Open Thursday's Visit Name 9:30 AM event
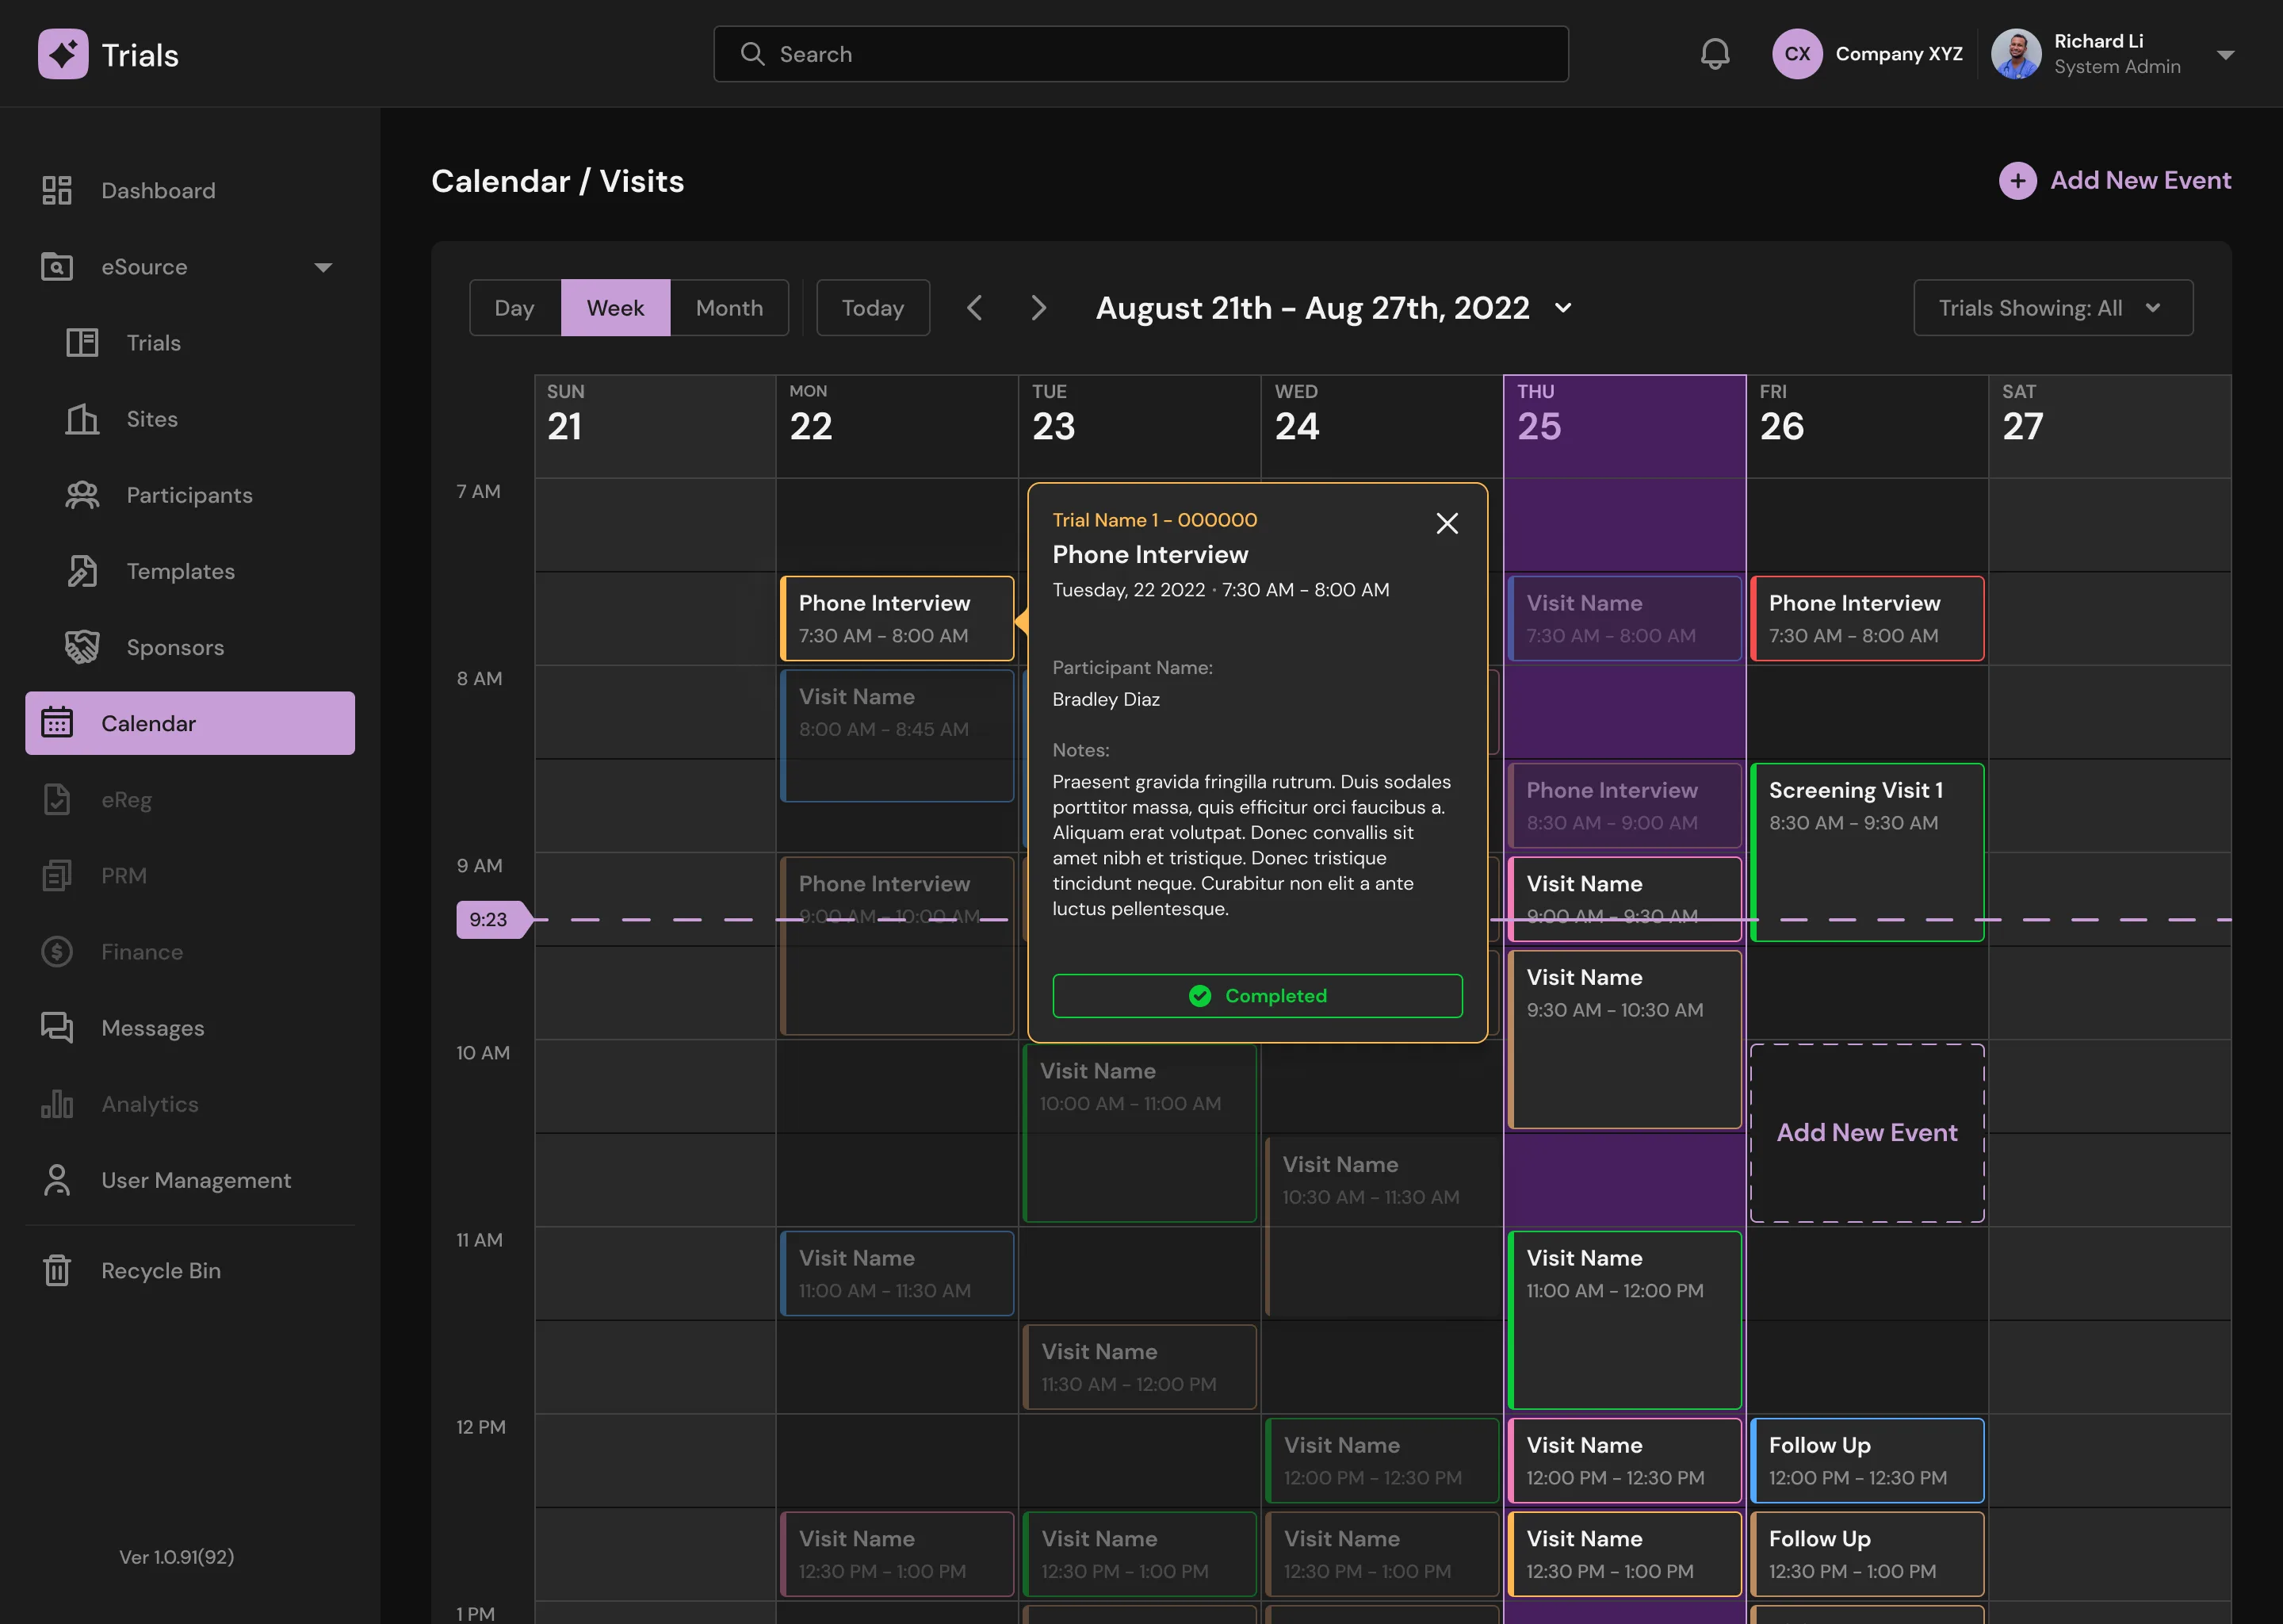The image size is (2283, 1624). [x=1624, y=1039]
